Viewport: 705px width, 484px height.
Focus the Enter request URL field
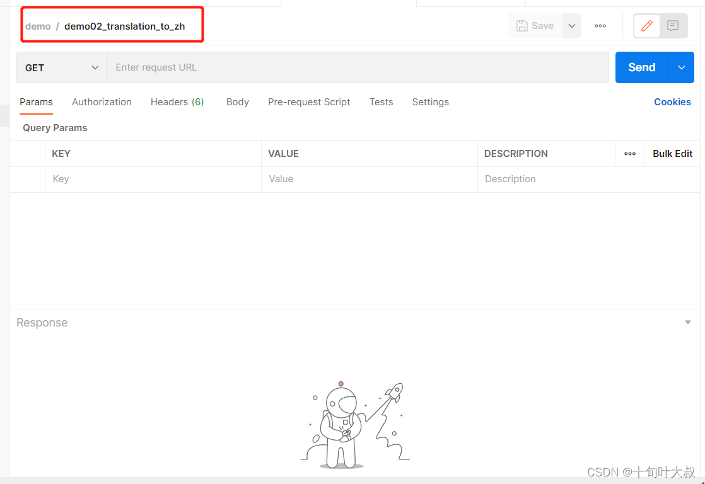pyautogui.click(x=358, y=67)
